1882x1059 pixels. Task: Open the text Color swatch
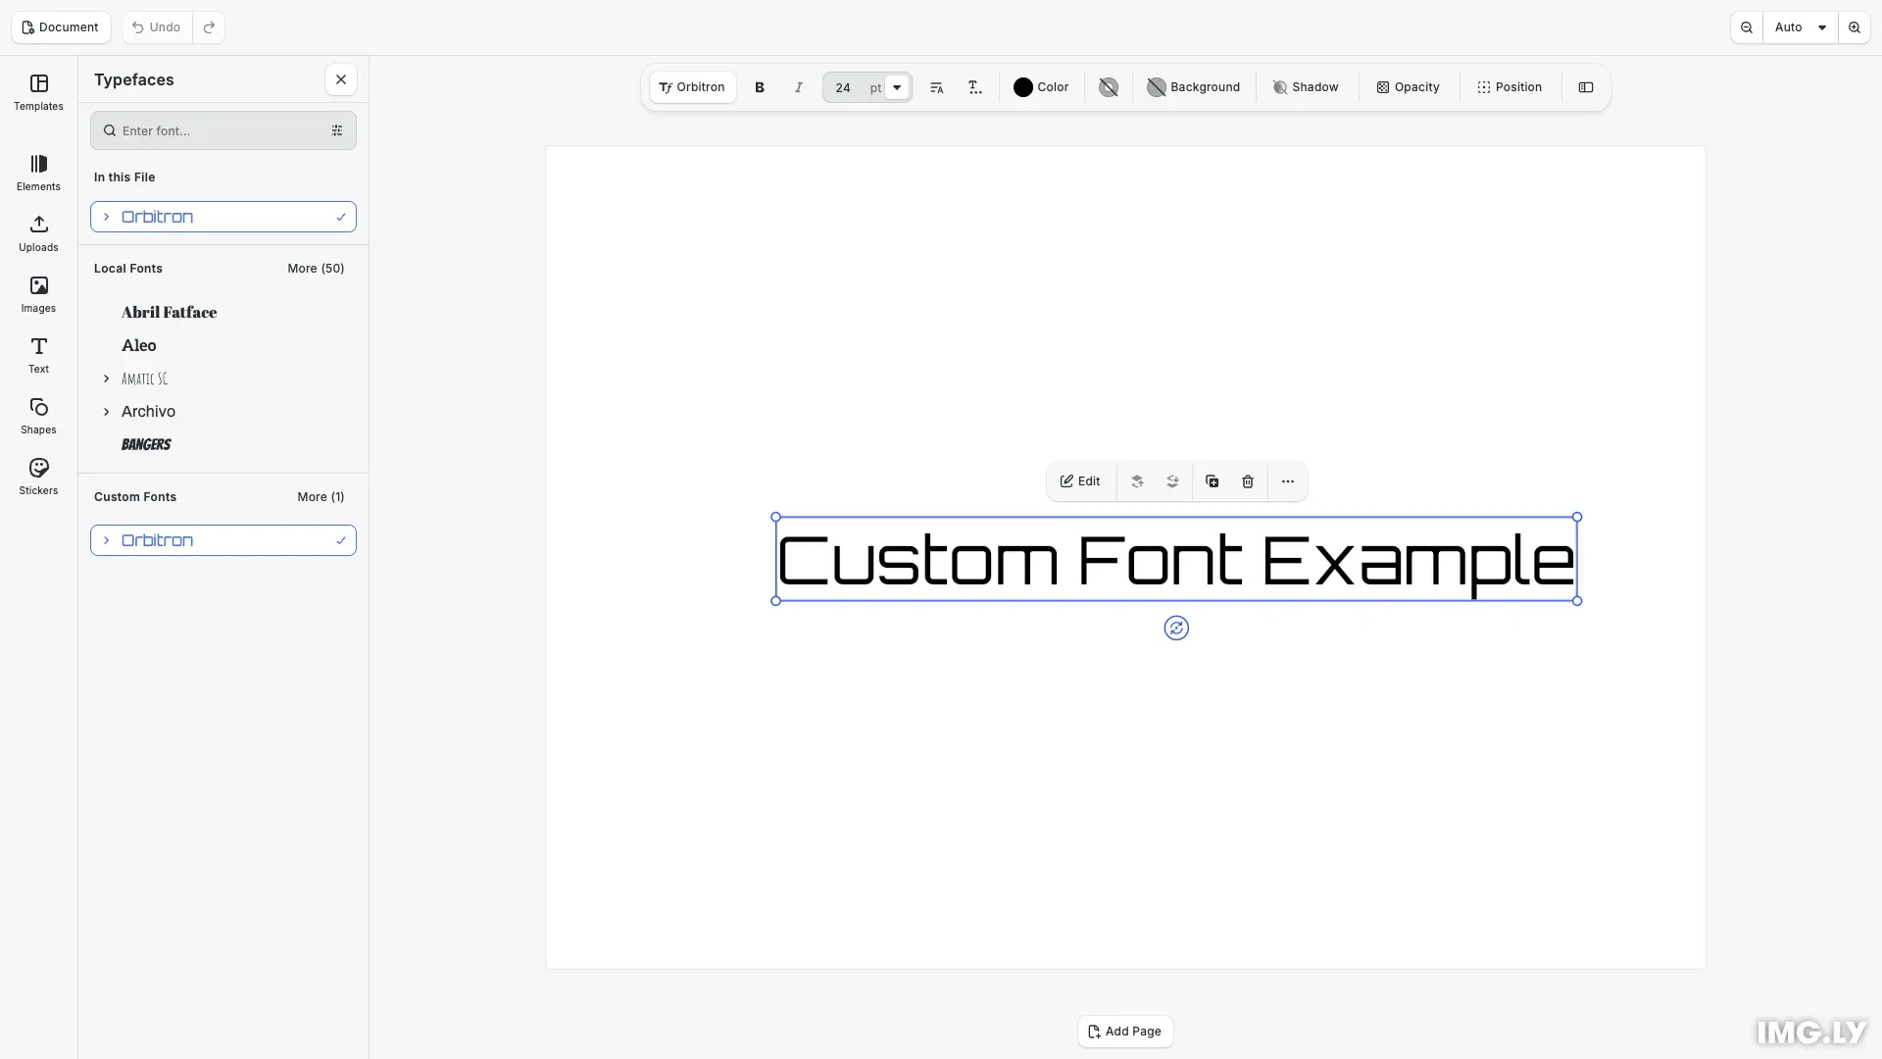point(1041,87)
